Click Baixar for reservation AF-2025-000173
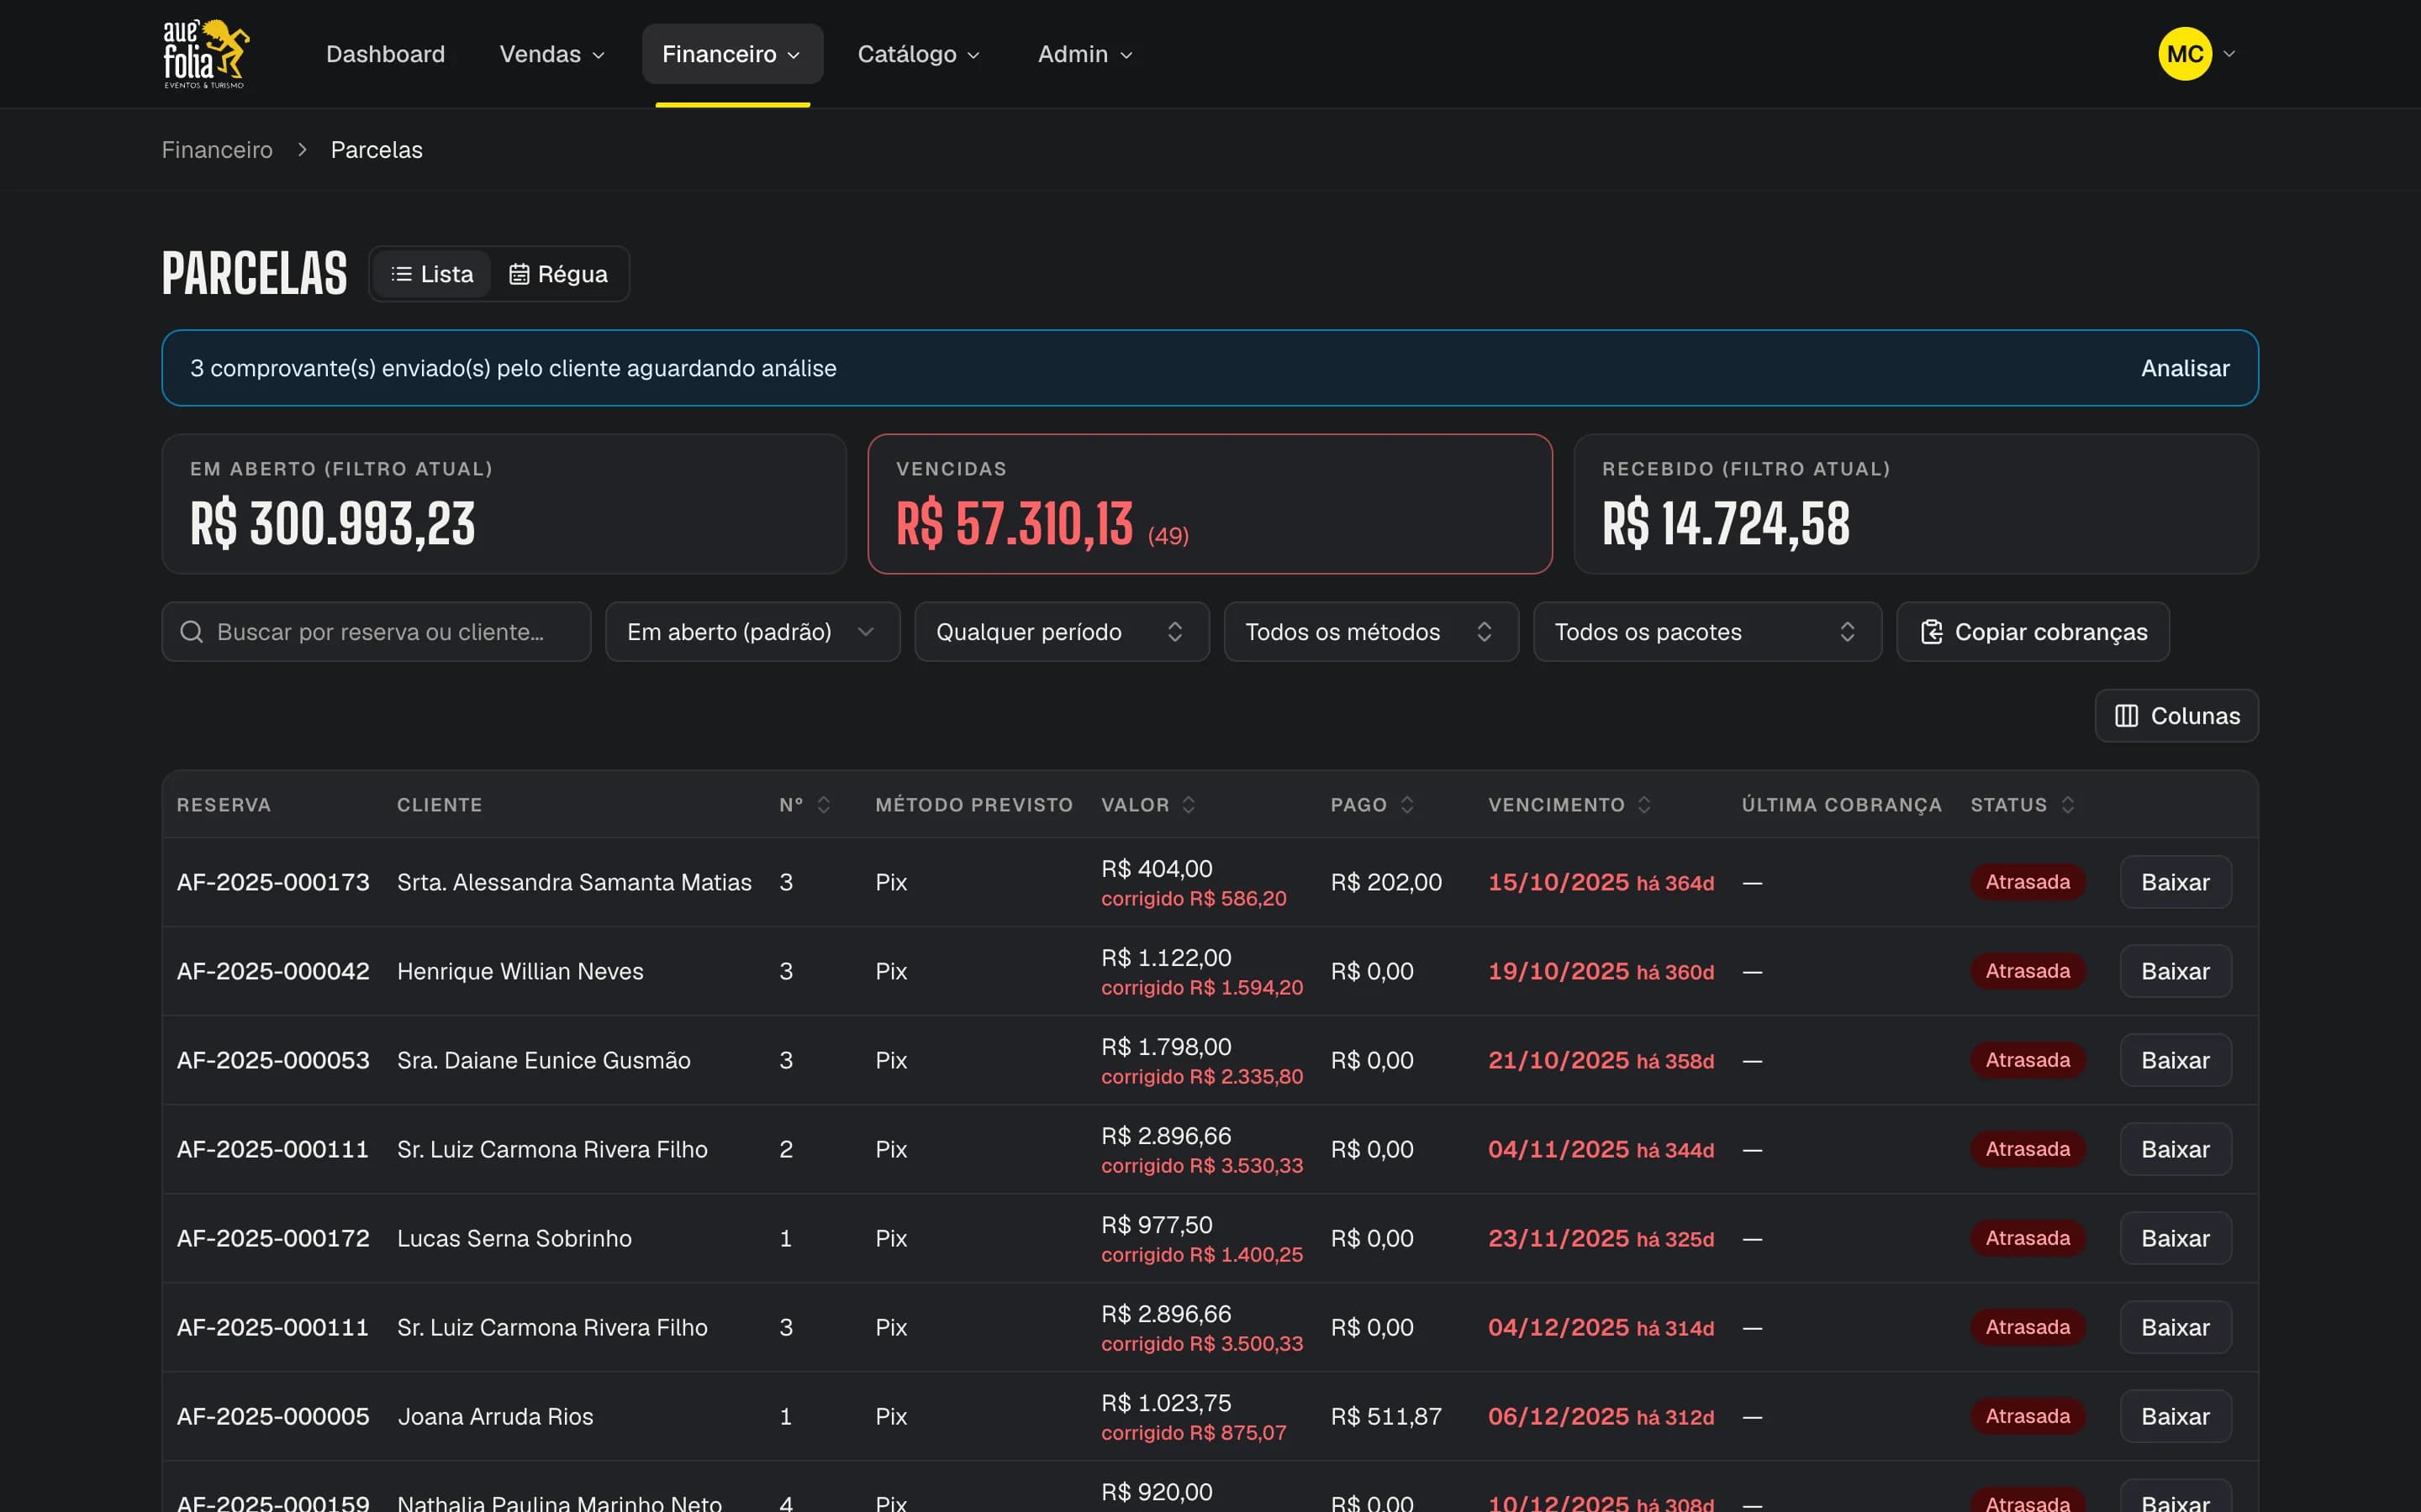The width and height of the screenshot is (2421, 1512). tap(2175, 882)
